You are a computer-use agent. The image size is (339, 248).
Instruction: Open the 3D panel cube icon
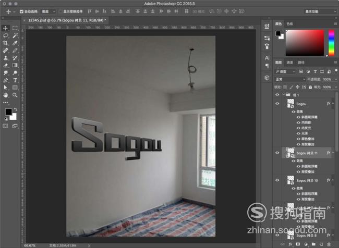pos(267,78)
